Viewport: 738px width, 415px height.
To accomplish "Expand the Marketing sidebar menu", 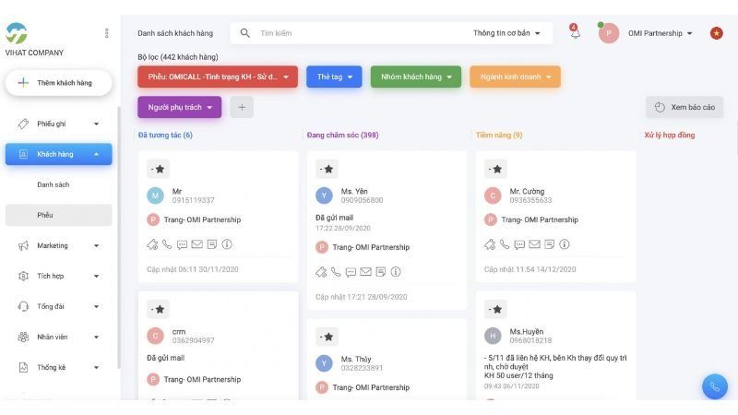I will pos(59,246).
